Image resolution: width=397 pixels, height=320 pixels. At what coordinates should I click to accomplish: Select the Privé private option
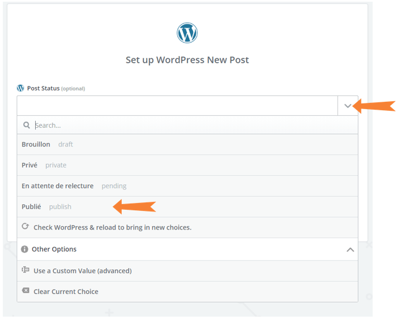(x=187, y=165)
